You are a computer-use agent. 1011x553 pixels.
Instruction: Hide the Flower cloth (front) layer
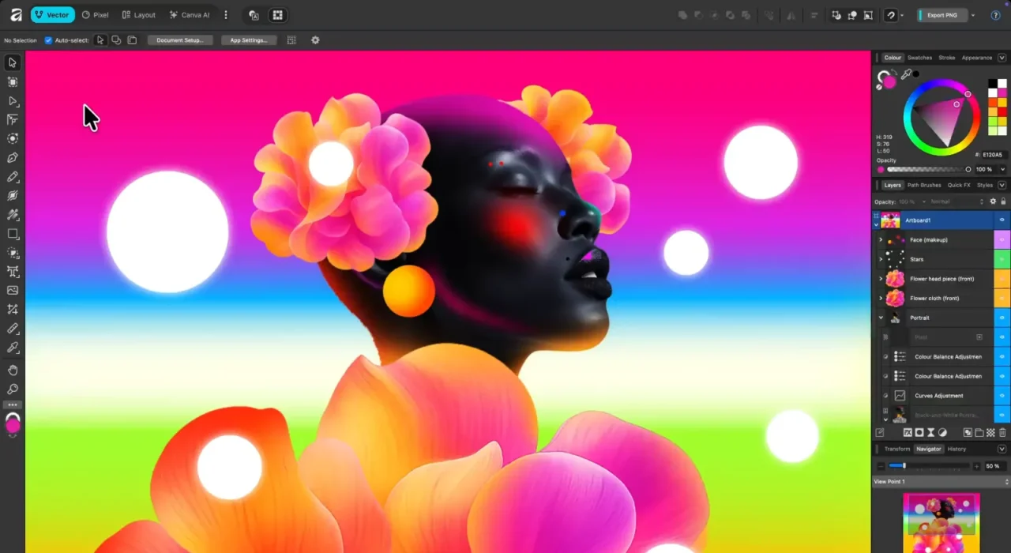click(1002, 298)
